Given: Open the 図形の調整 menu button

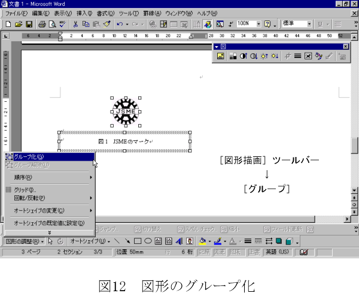Looking at the screenshot, I should pos(25,241).
